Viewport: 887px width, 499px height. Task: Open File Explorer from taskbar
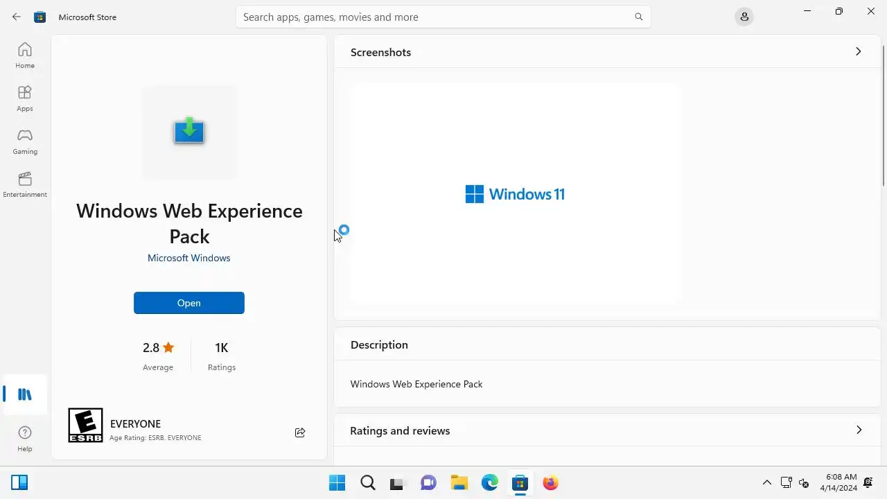pos(459,482)
